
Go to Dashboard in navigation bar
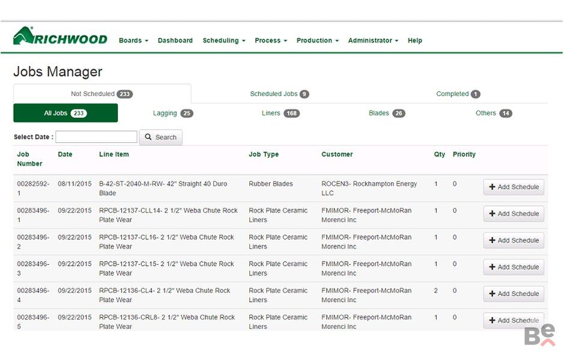(x=175, y=41)
